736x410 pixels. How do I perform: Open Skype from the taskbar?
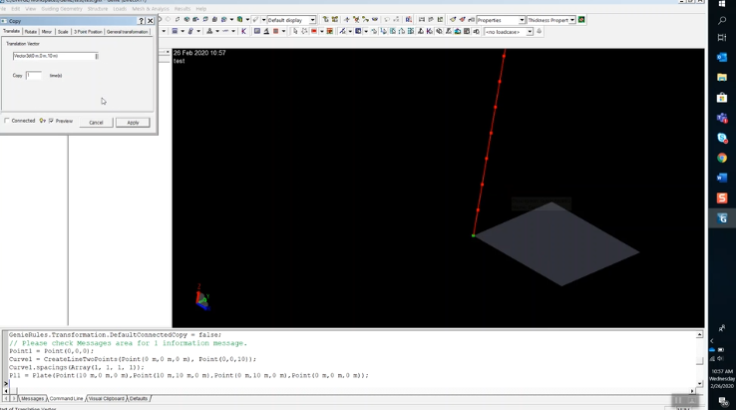[722, 138]
